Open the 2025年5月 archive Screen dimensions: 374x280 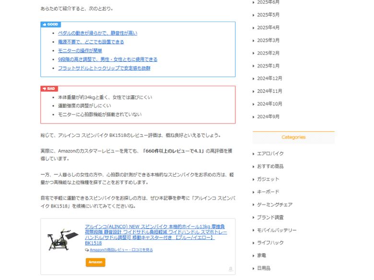268,15
